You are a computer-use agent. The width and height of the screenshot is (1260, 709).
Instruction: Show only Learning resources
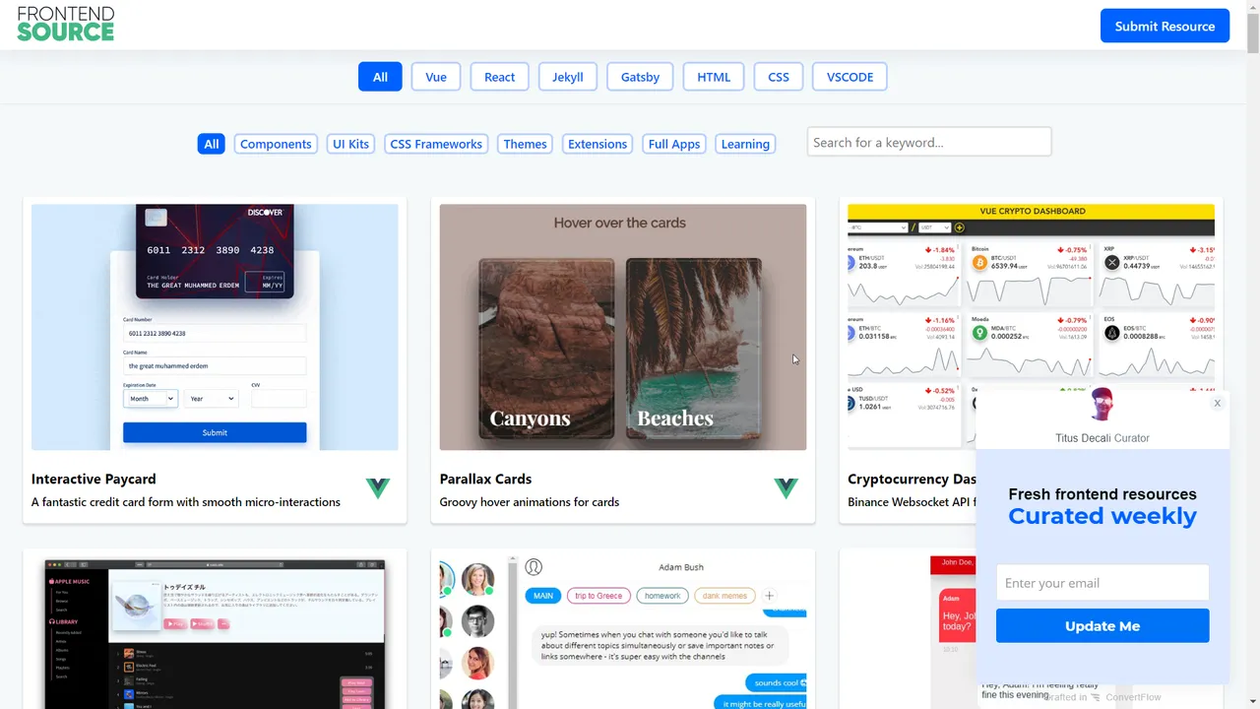745,144
